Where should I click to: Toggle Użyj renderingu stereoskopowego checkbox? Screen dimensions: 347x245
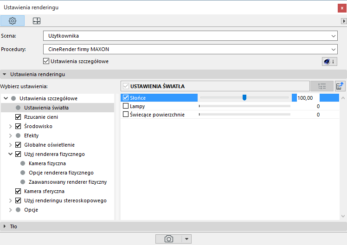[18, 200]
